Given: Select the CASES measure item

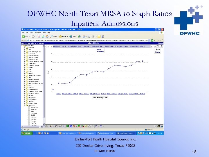Looking at the screenshot, I should coord(33,115).
